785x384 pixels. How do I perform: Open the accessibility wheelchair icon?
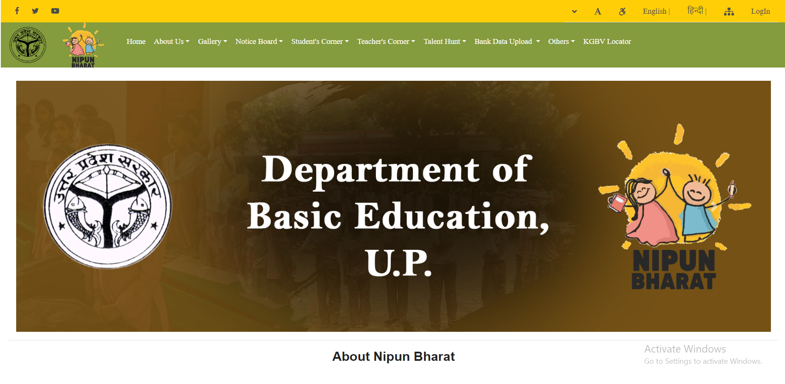(x=622, y=12)
